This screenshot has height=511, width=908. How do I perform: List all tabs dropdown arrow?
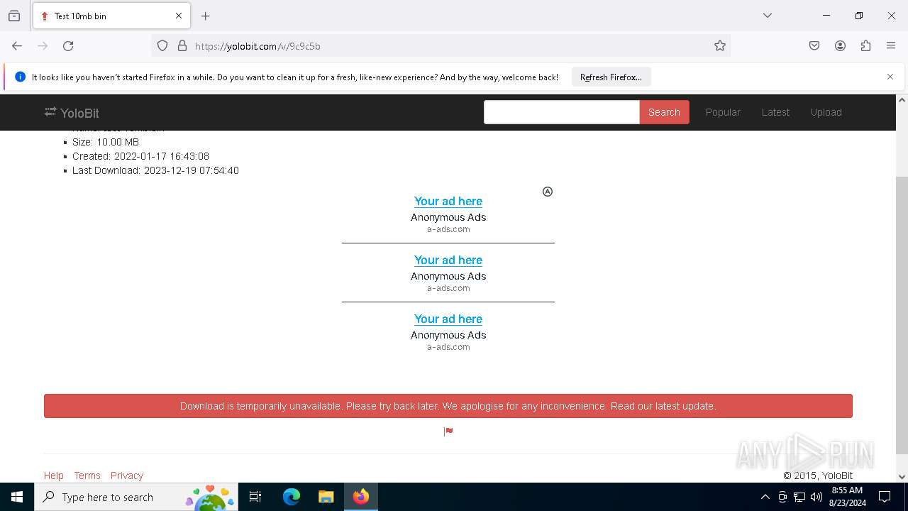click(x=768, y=16)
